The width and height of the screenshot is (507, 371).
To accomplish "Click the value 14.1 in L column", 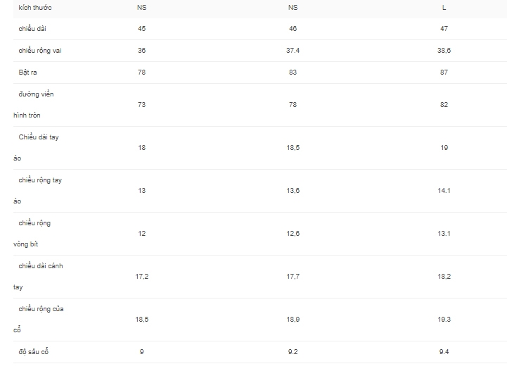I will click(x=444, y=191).
